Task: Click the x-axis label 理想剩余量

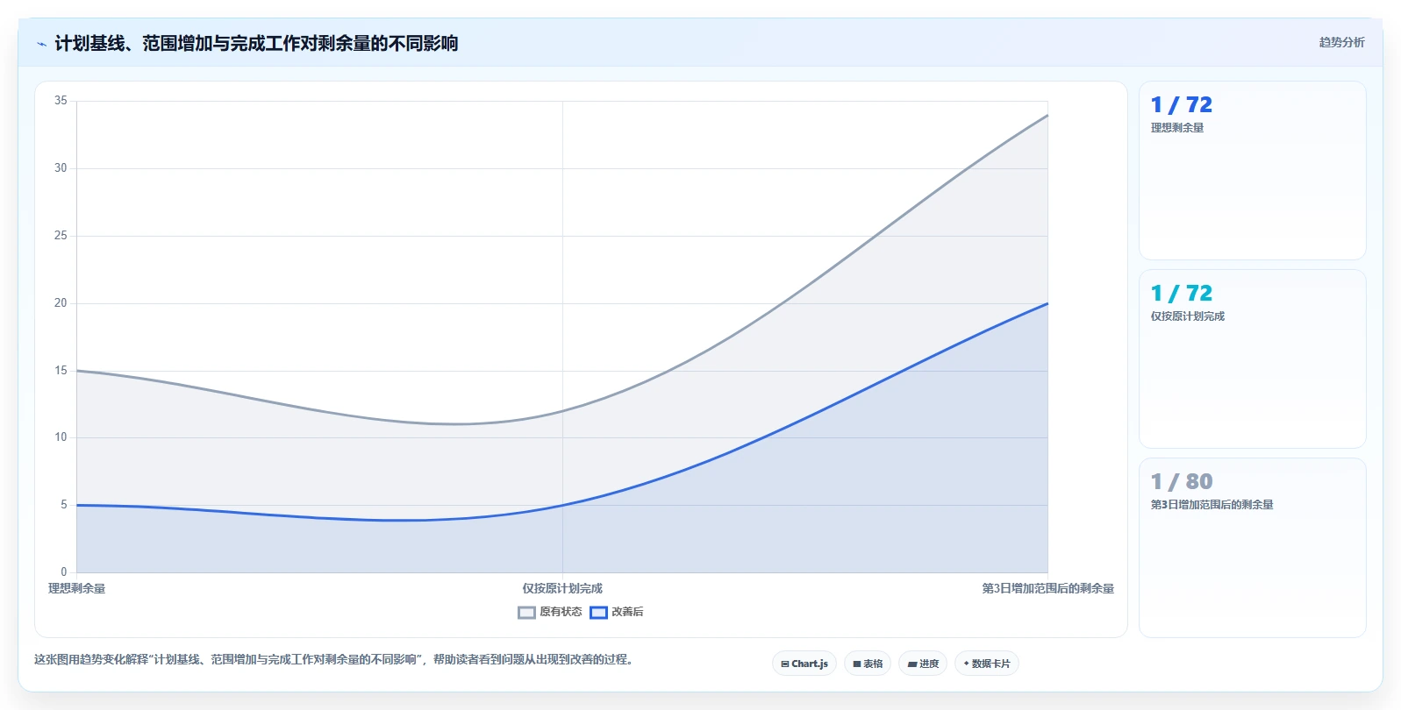Action: coord(76,589)
